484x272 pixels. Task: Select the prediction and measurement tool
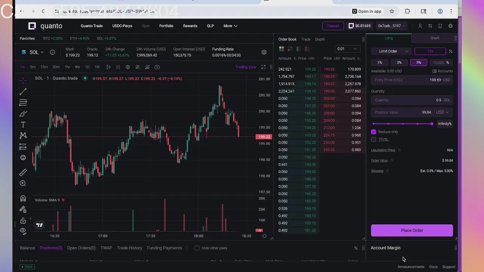[23, 147]
